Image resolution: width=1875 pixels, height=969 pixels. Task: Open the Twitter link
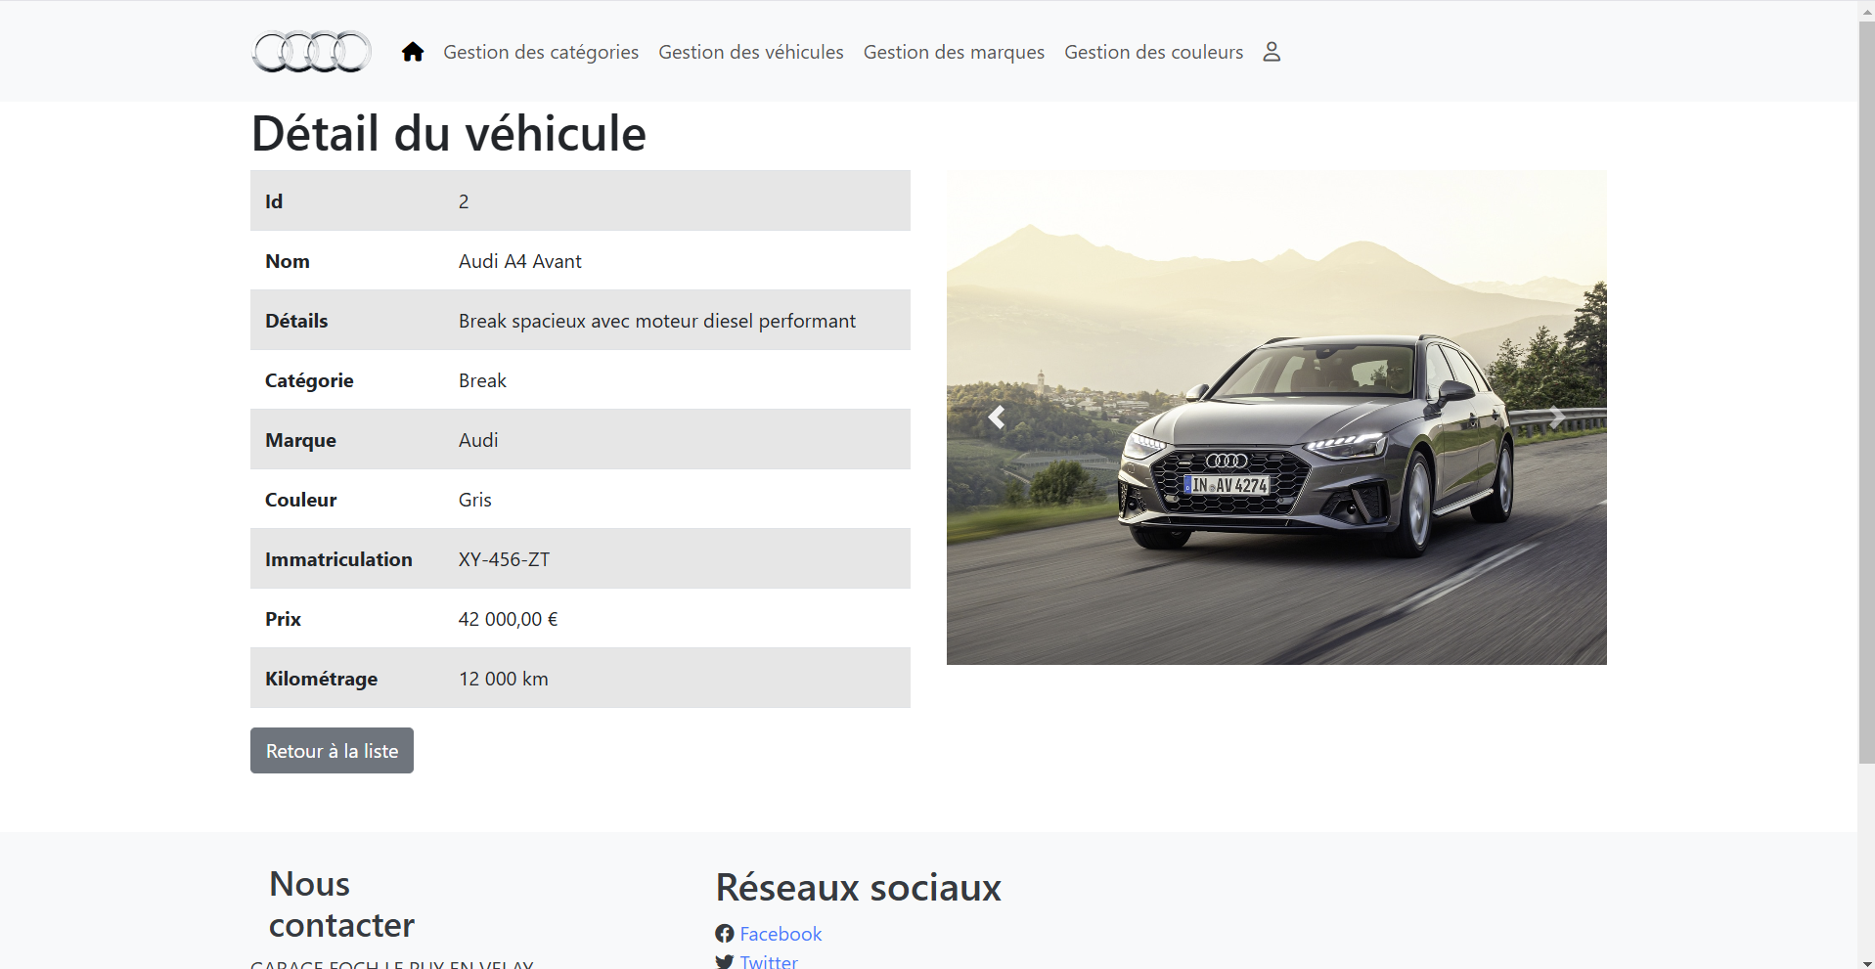[x=769, y=961]
